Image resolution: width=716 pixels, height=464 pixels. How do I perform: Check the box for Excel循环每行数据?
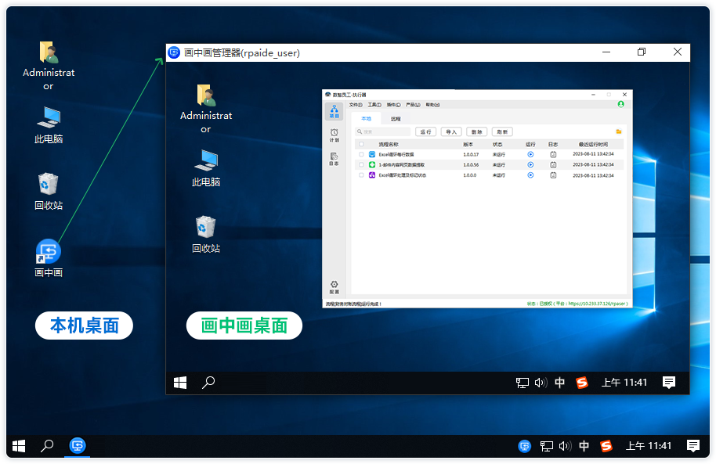(x=361, y=155)
